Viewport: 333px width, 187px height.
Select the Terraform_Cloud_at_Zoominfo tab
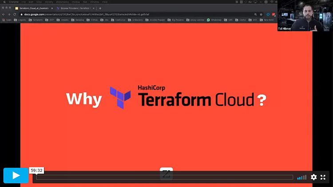coord(33,8)
